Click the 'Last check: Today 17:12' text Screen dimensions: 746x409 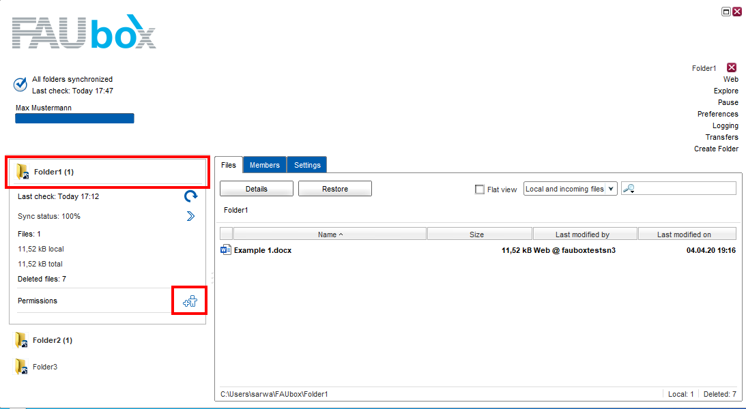pyautogui.click(x=59, y=196)
